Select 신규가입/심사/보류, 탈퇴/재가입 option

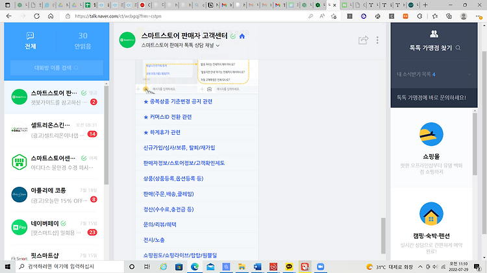coord(179,148)
